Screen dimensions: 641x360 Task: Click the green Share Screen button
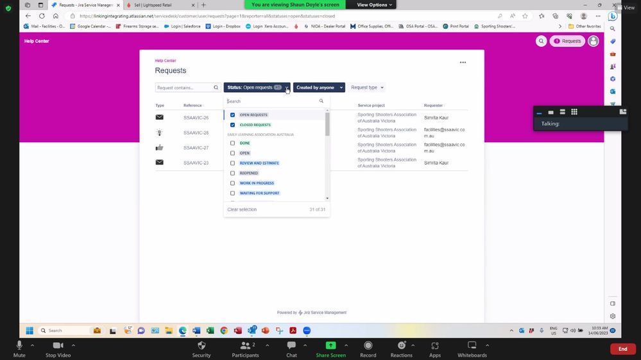point(330,349)
